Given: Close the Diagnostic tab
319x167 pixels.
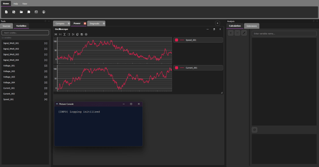Looking at the screenshot, I should 104,24.
